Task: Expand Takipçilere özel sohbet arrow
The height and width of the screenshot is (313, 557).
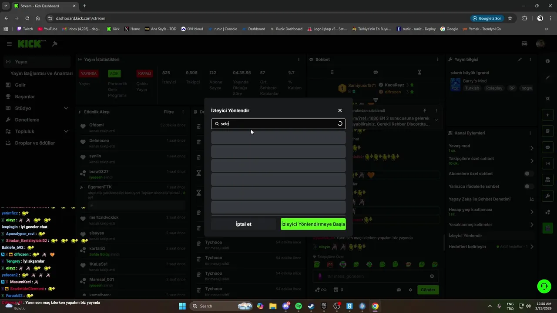Action: (532, 161)
